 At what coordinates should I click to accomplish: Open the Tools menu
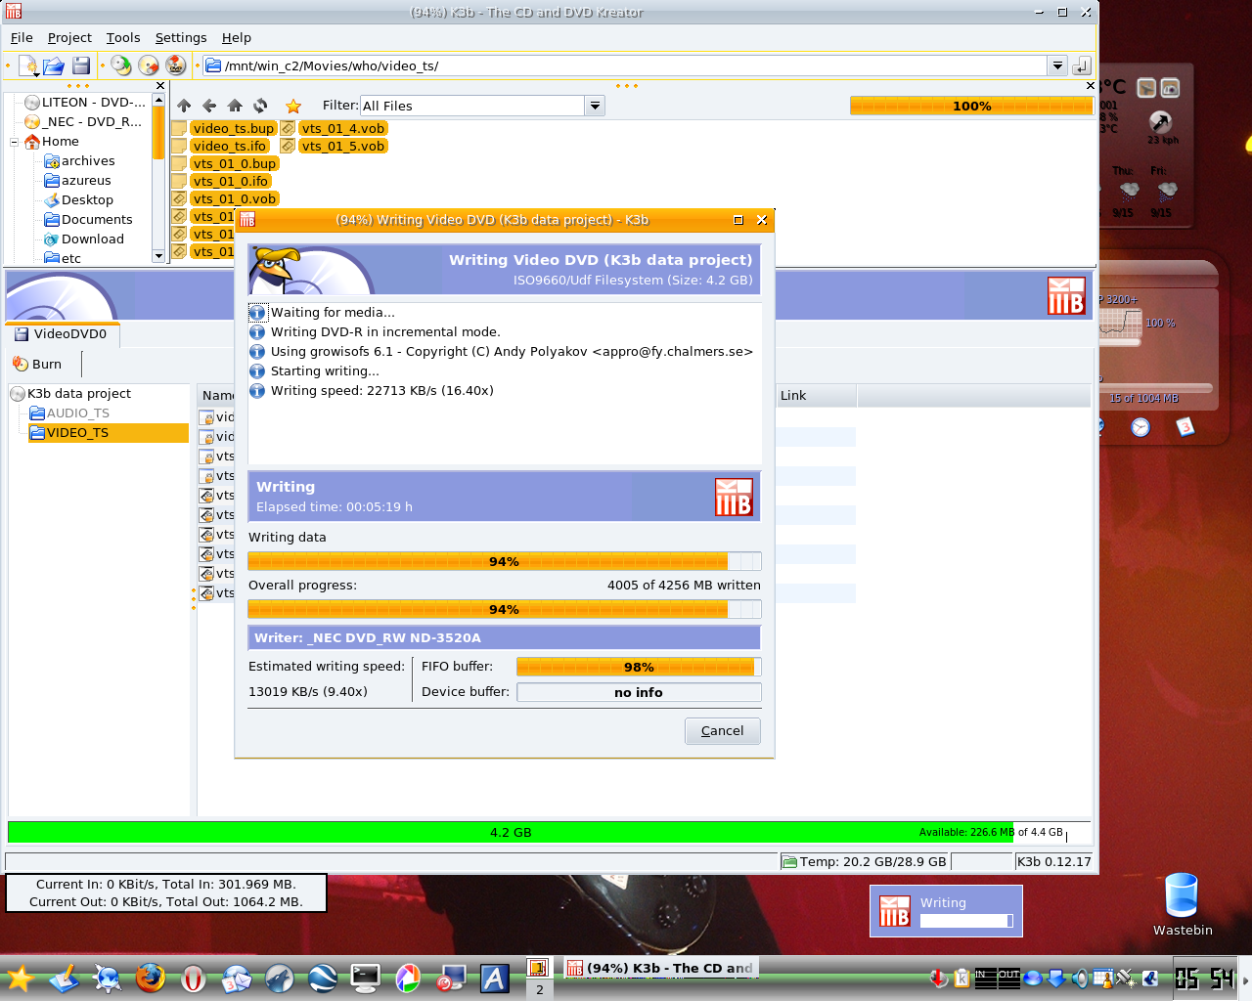point(123,37)
